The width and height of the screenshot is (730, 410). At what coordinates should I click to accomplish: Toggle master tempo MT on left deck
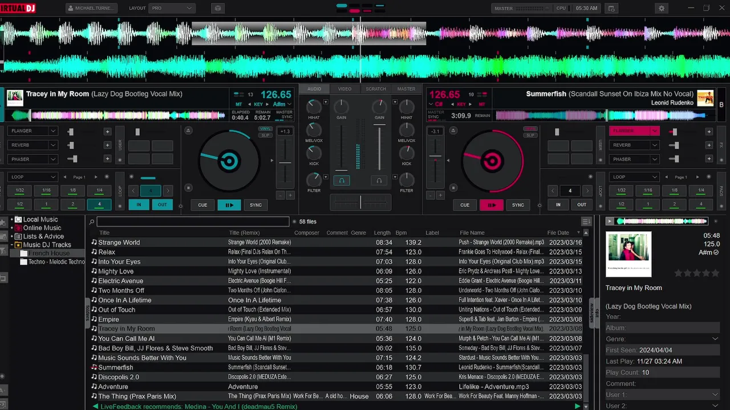(x=238, y=105)
